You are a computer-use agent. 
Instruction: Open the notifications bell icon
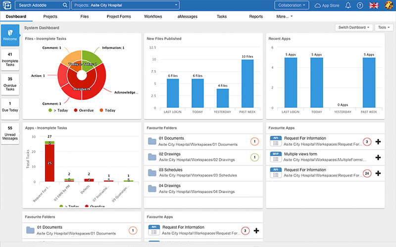coord(348,5)
